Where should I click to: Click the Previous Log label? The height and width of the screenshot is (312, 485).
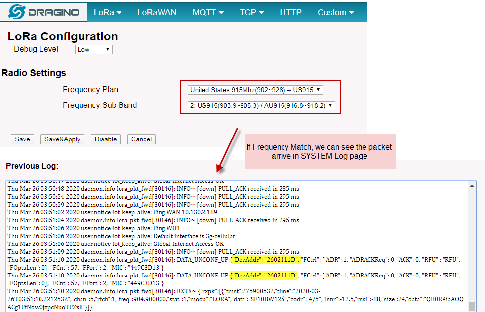32,166
